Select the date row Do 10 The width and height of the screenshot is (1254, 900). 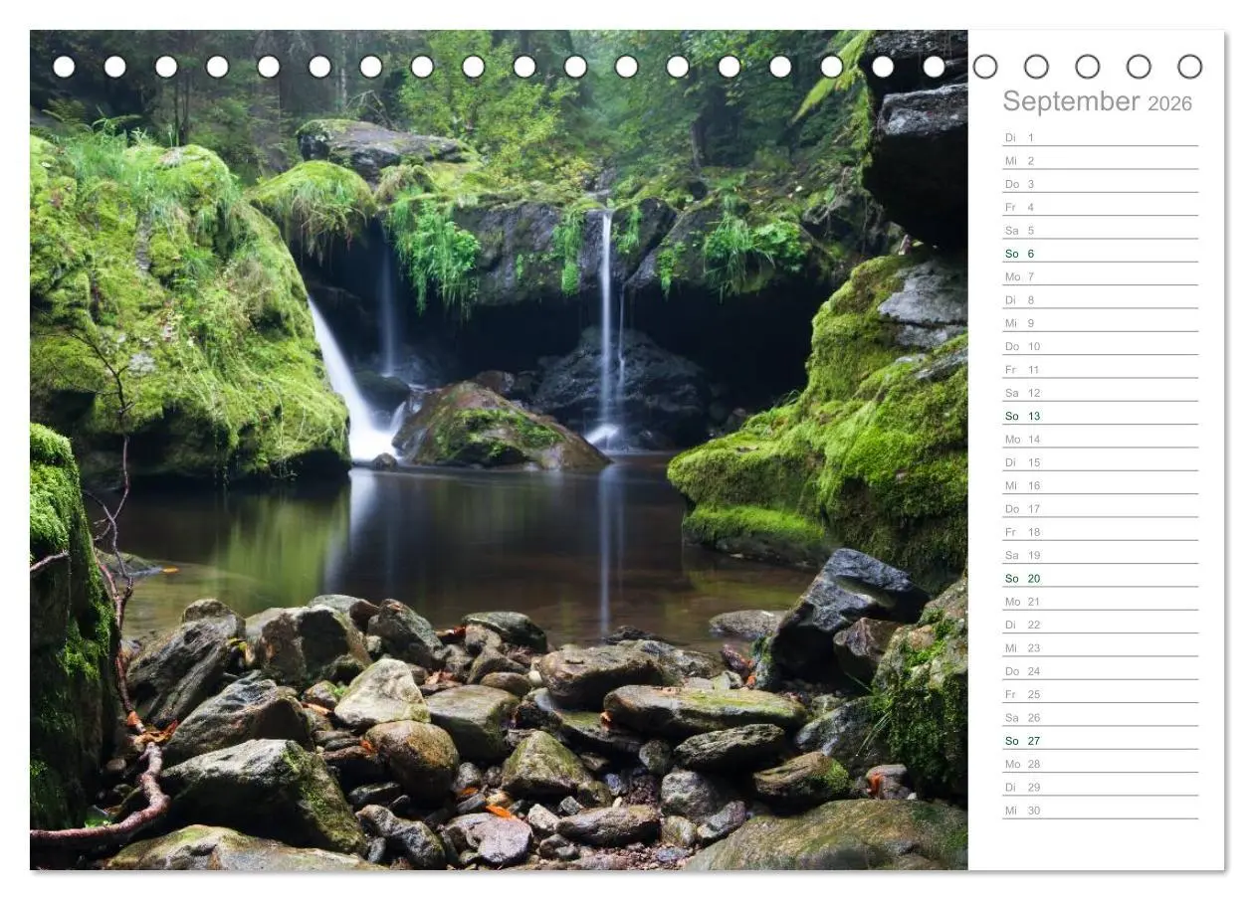[1100, 346]
